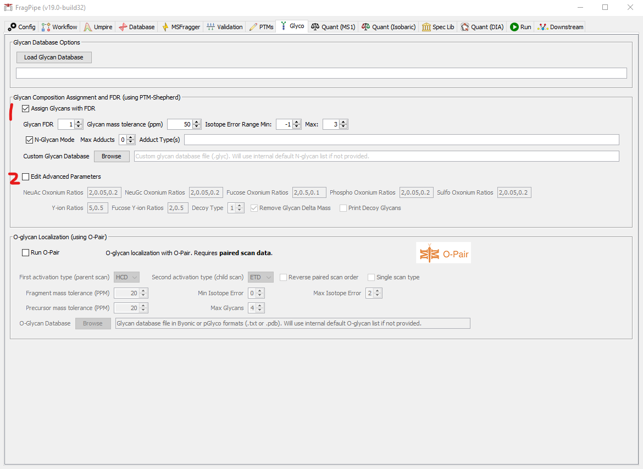Click the Quant (MS1) scales icon
This screenshot has width=643, height=469.
pos(315,27)
